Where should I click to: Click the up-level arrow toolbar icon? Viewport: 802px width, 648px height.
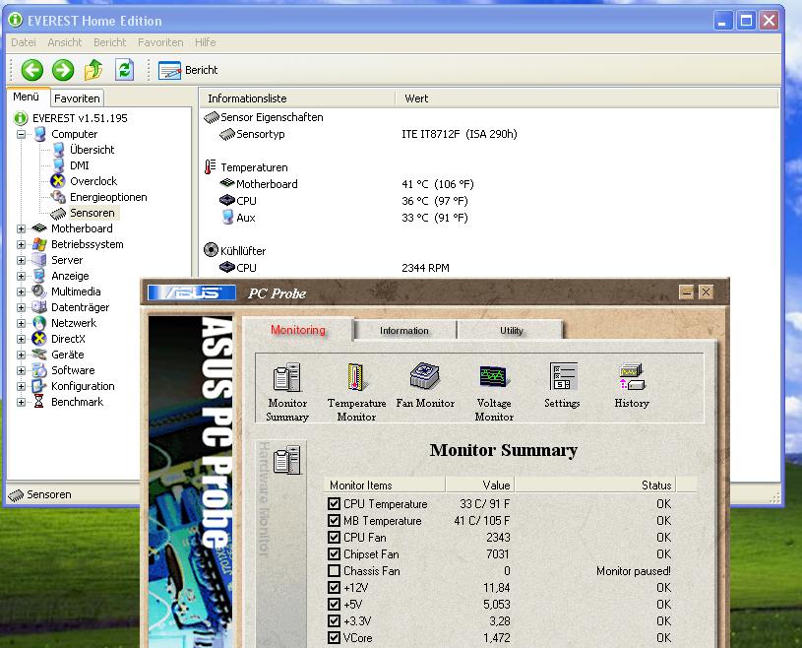93,70
